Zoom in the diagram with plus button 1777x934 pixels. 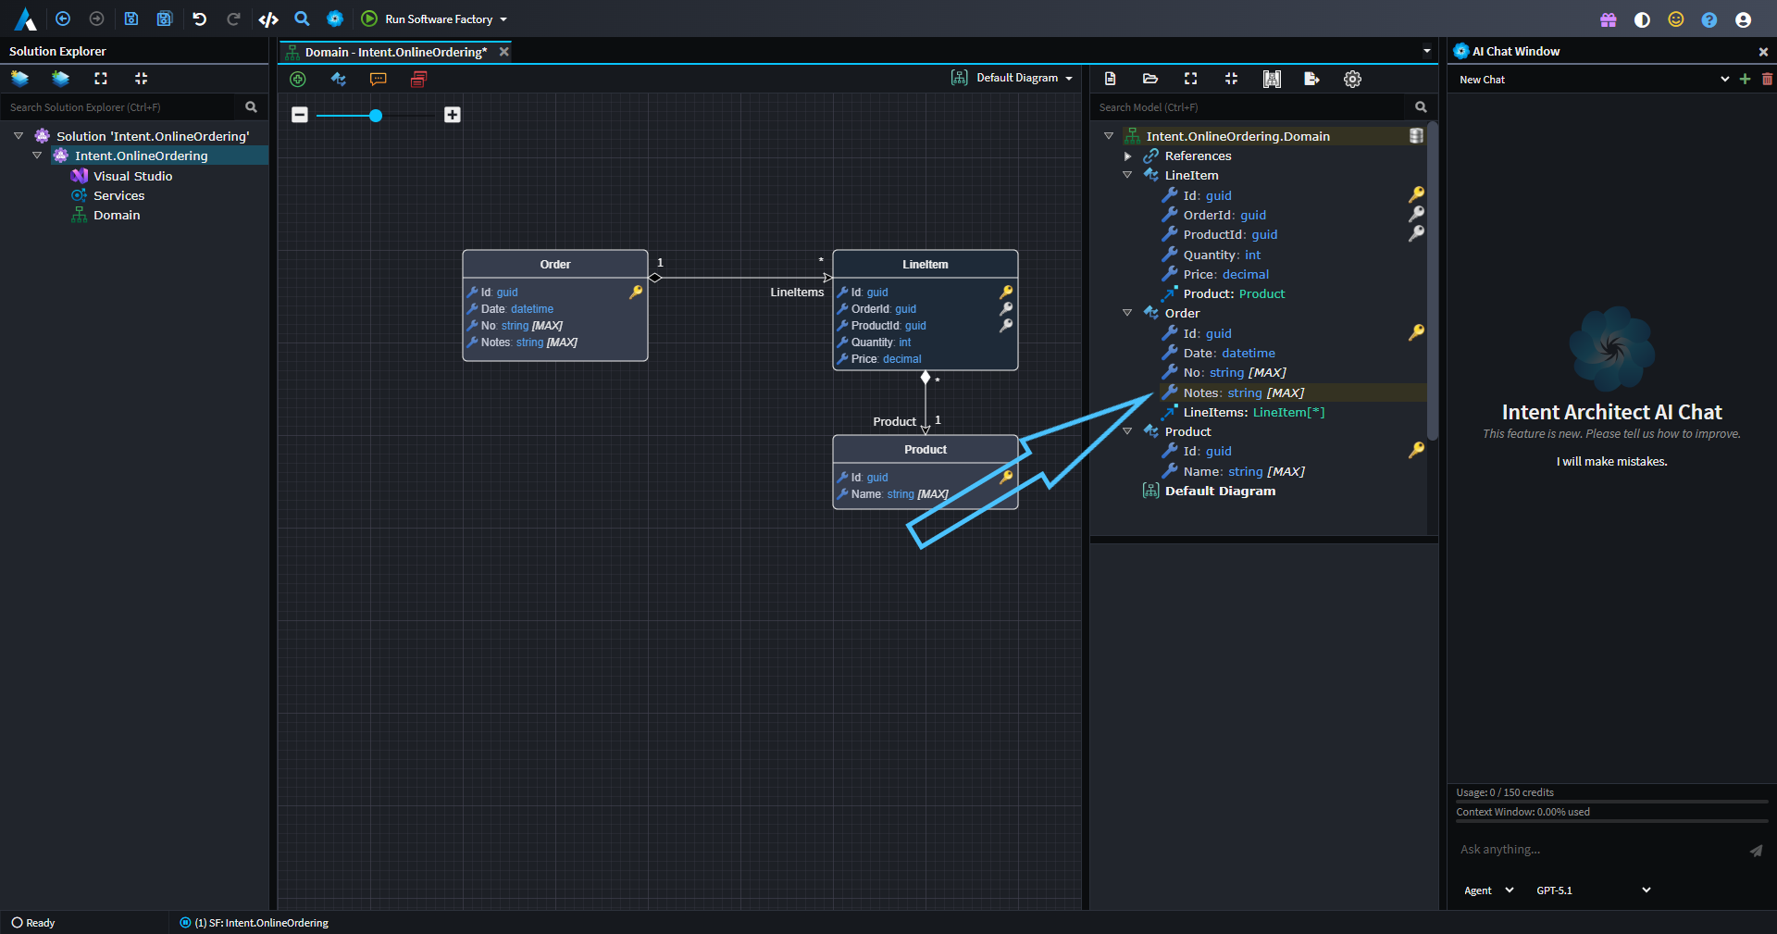click(453, 115)
